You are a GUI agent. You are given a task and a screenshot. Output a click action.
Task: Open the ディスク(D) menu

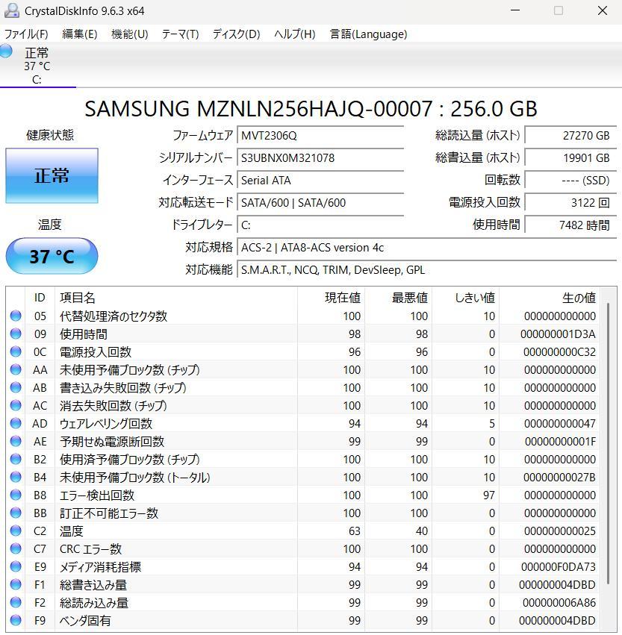pos(236,34)
